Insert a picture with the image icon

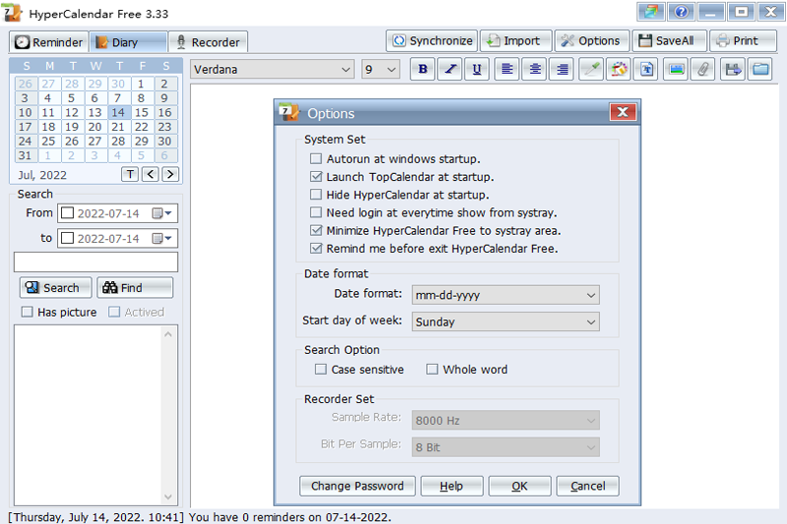[676, 69]
